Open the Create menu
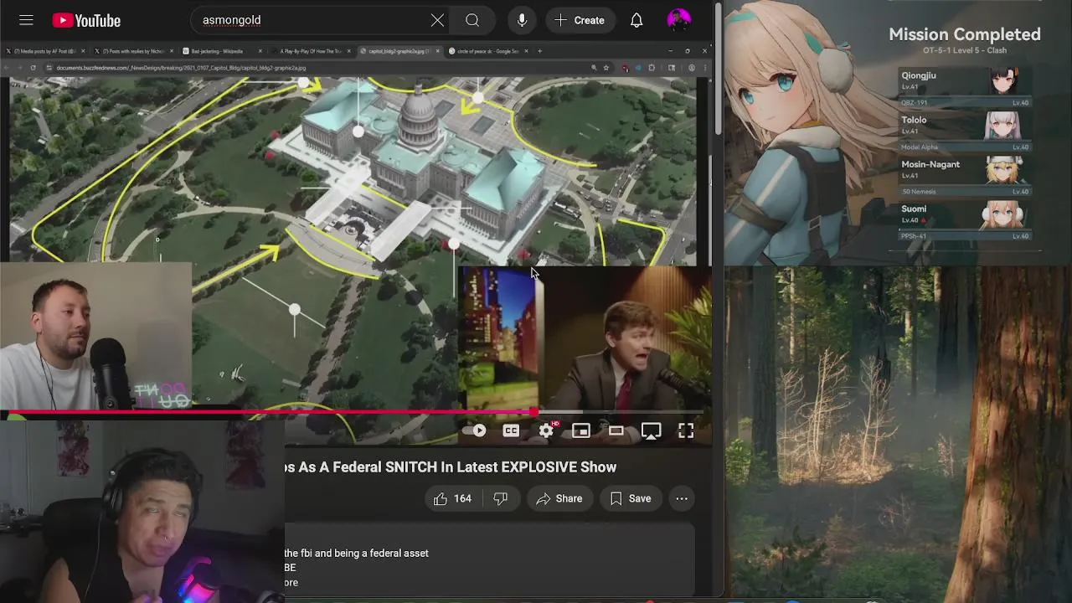Screen dimensions: 1072x603 tap(580, 20)
